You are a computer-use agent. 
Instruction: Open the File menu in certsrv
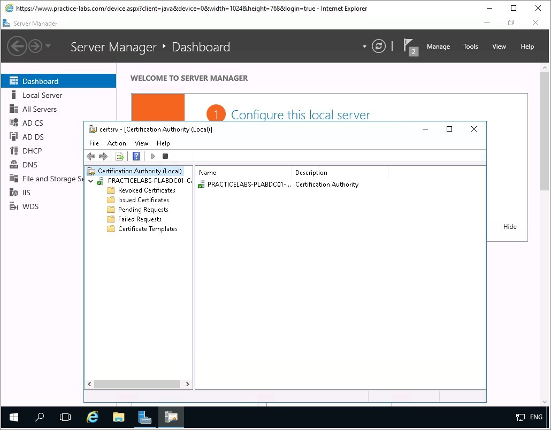[x=94, y=143]
